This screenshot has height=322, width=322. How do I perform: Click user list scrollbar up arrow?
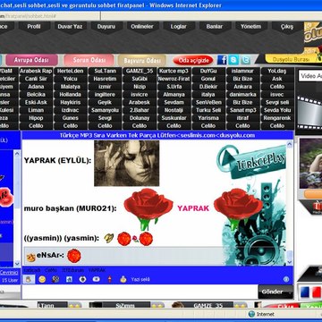point(17,154)
